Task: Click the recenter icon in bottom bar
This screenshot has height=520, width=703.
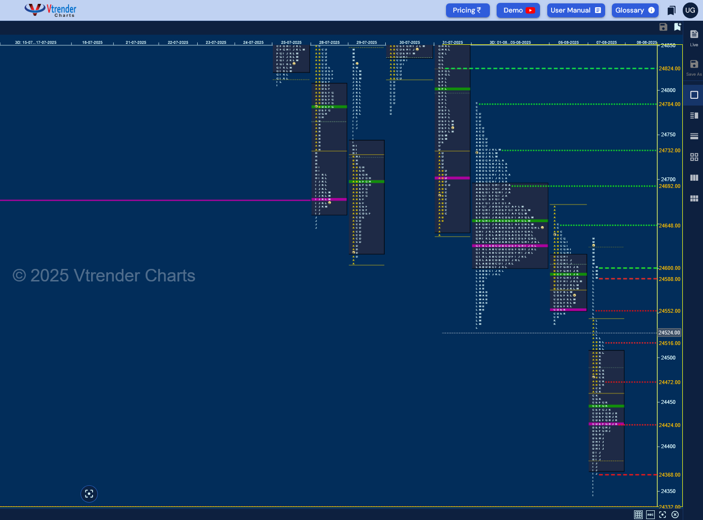Action: 663,515
